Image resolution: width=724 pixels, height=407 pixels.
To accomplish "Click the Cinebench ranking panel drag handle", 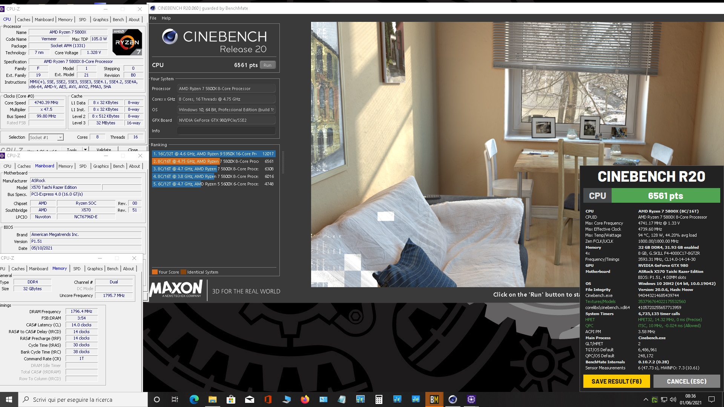I will click(x=283, y=162).
